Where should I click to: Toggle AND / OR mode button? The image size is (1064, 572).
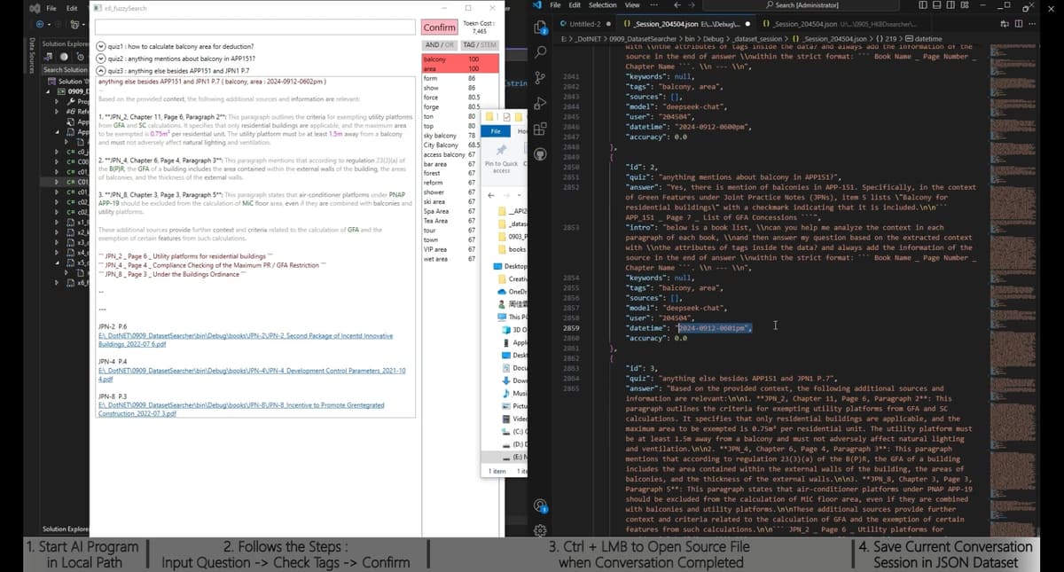coord(440,44)
